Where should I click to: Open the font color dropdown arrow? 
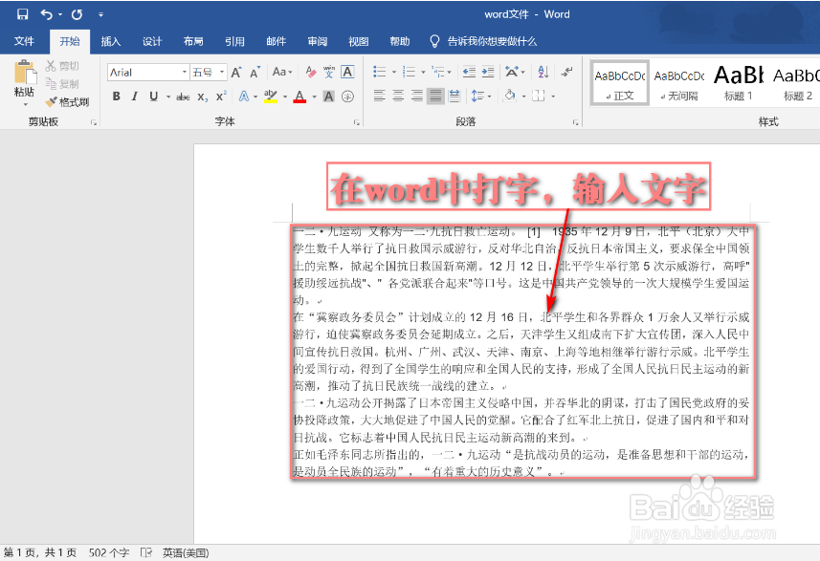point(314,97)
